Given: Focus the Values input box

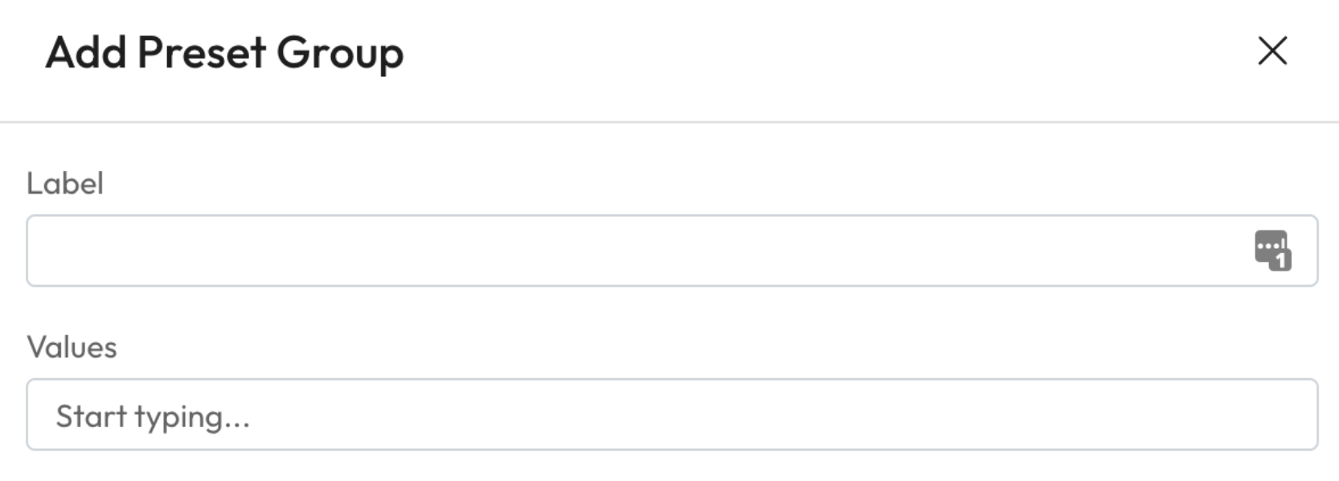Looking at the screenshot, I should (672, 414).
